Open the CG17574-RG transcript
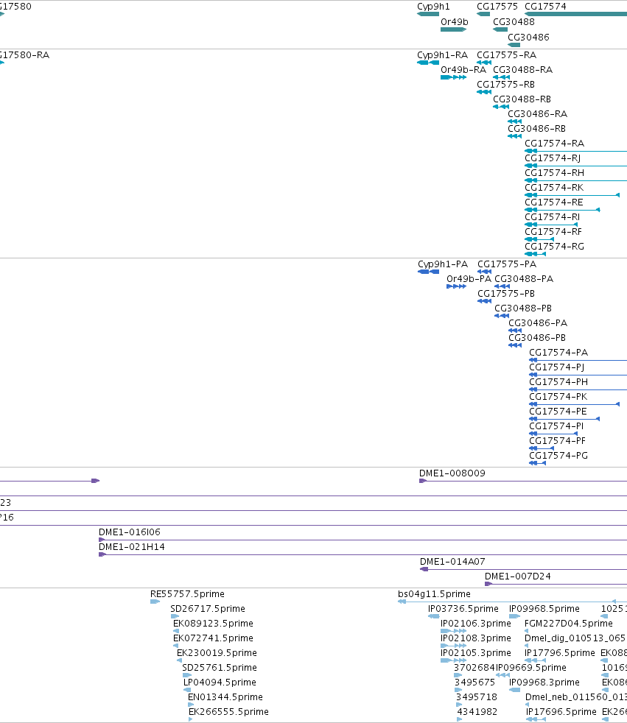 (535, 254)
